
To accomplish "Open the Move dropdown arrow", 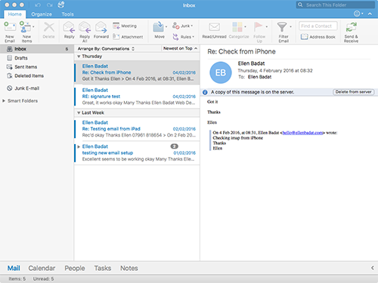I will pyautogui.click(x=166, y=26).
